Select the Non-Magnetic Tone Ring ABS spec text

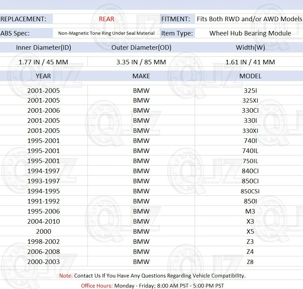point(106,33)
